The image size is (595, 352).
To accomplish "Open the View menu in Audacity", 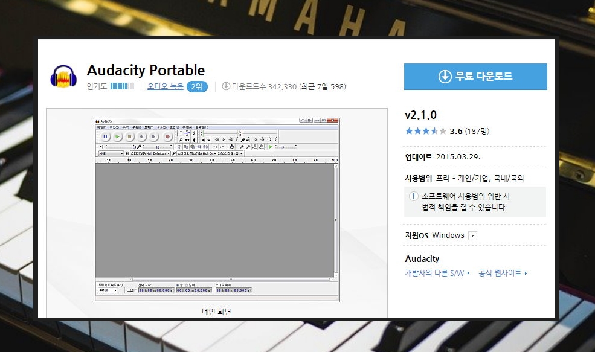I will [125, 127].
